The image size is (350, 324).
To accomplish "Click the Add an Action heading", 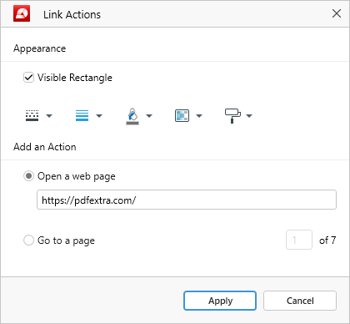I will pos(45,147).
